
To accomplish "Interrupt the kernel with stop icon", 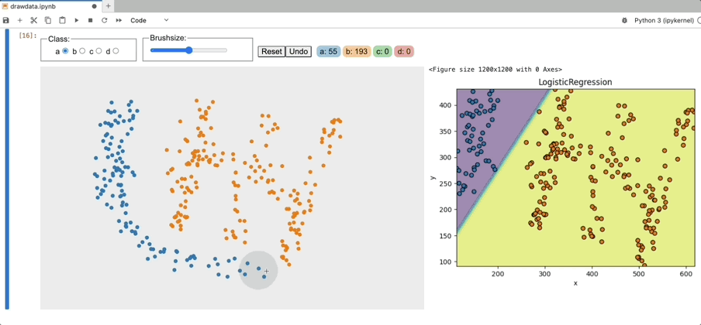I will point(90,21).
